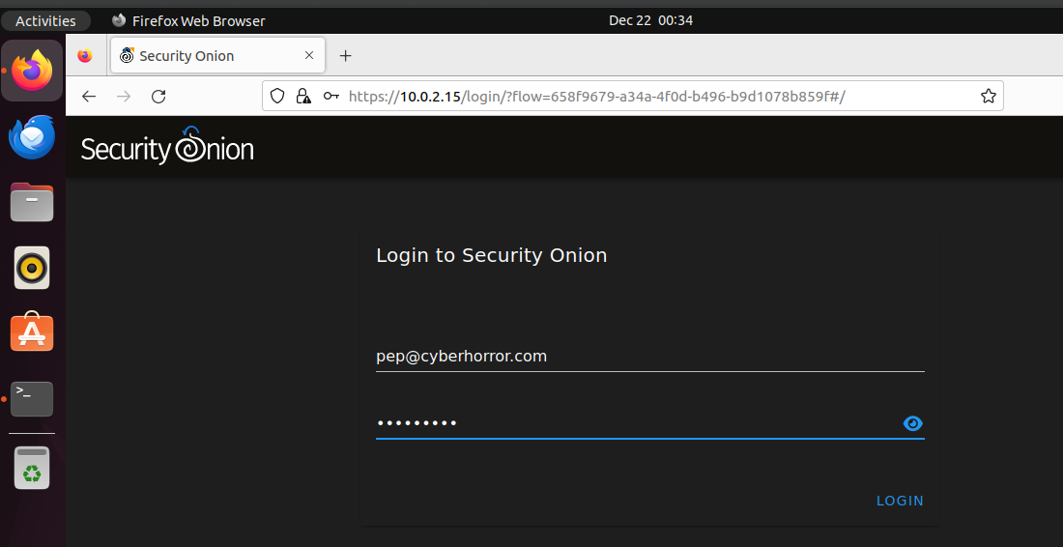Click the saved password key icon

(x=330, y=97)
